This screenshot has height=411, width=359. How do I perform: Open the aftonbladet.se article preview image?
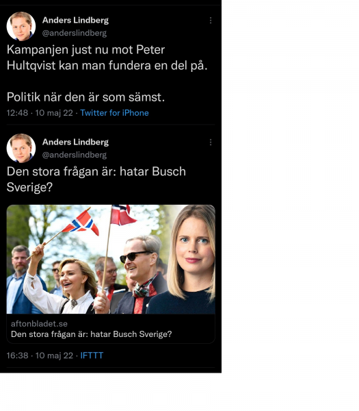(111, 259)
